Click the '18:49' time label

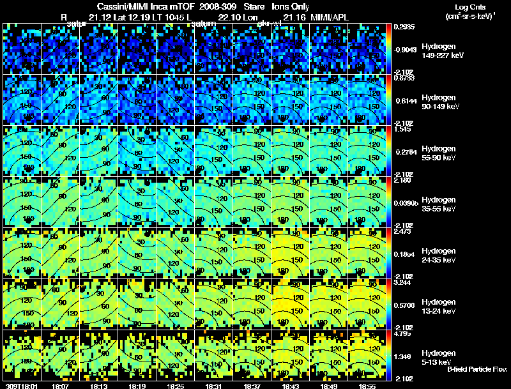coord(329,386)
